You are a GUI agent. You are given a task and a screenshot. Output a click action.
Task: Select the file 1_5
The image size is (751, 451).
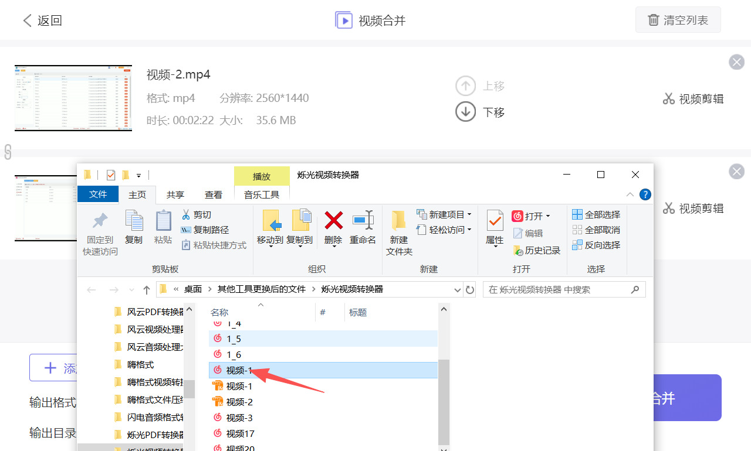tap(323, 339)
